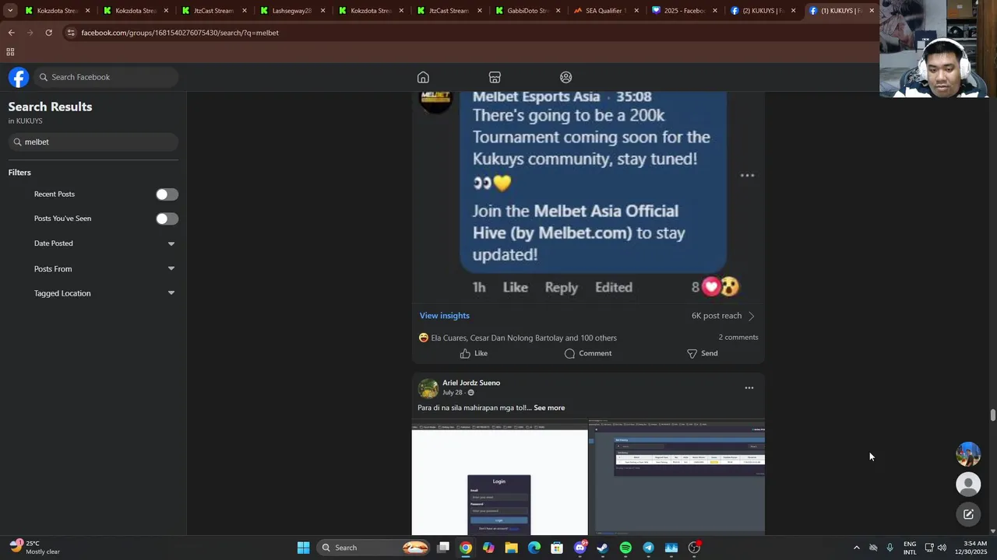Open the Facebook logo home link

click(x=19, y=77)
